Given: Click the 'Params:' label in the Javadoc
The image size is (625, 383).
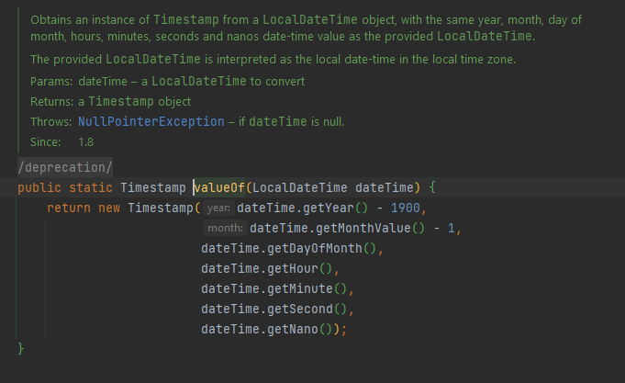Looking at the screenshot, I should point(51,82).
